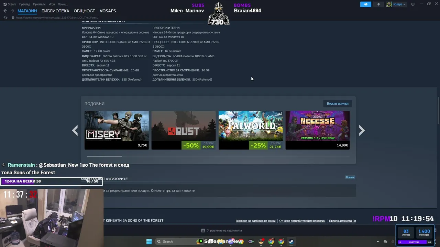Open the Помощ menu
The image size is (440, 247).
pyautogui.click(x=63, y=4)
